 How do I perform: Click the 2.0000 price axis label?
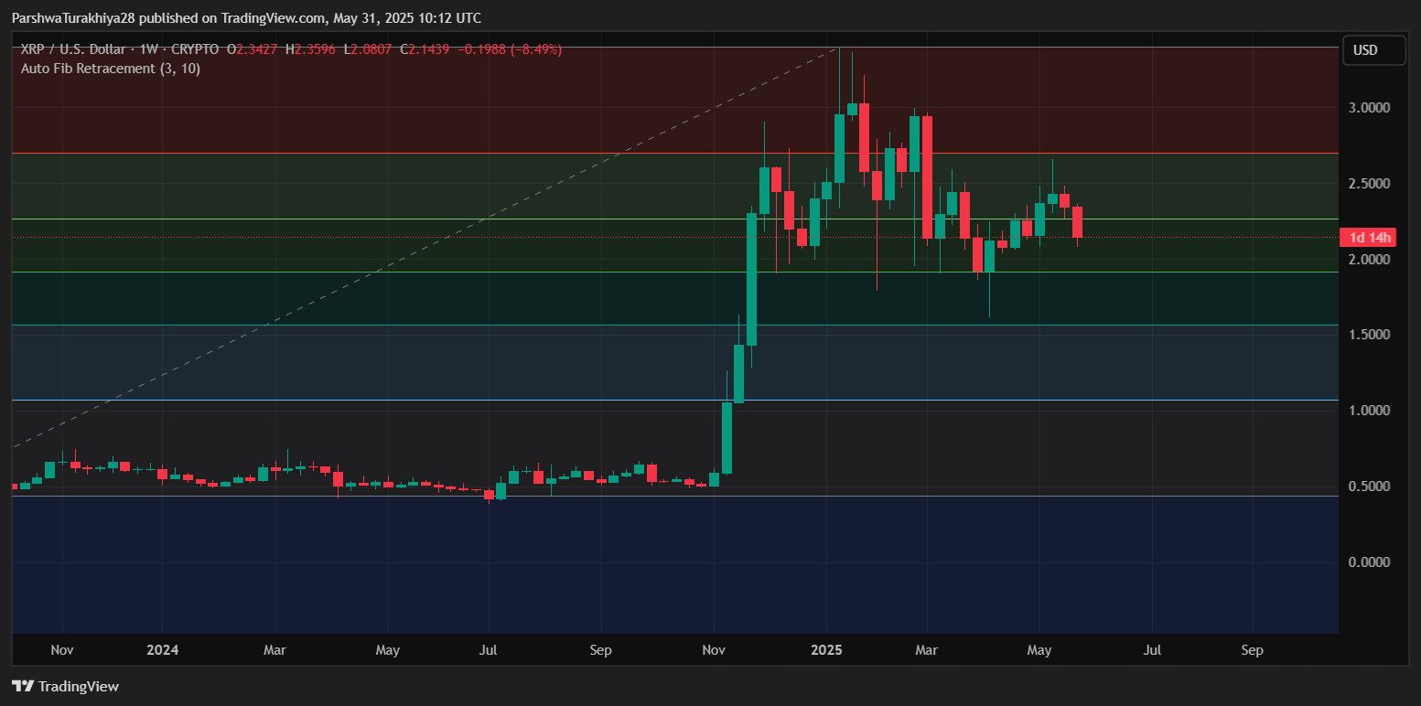click(x=1371, y=260)
